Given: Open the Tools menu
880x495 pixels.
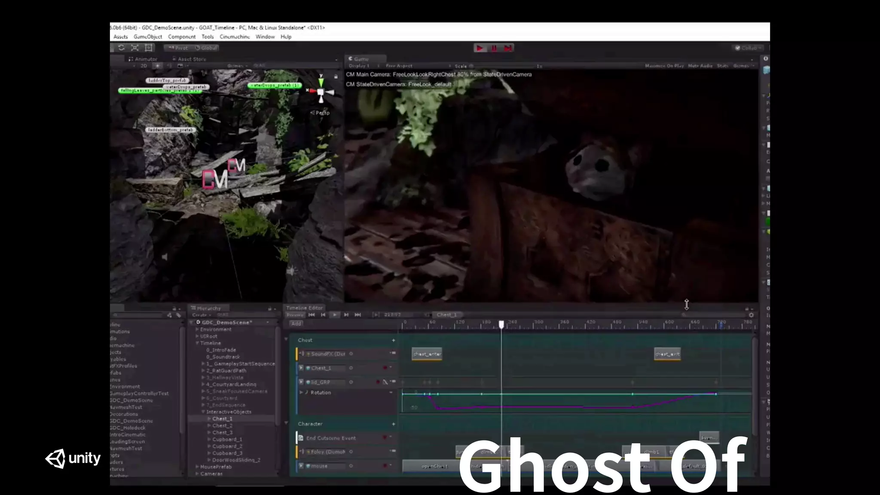Looking at the screenshot, I should [x=208, y=37].
